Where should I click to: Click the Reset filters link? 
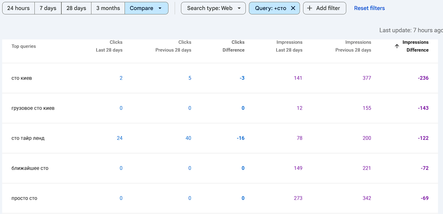369,8
